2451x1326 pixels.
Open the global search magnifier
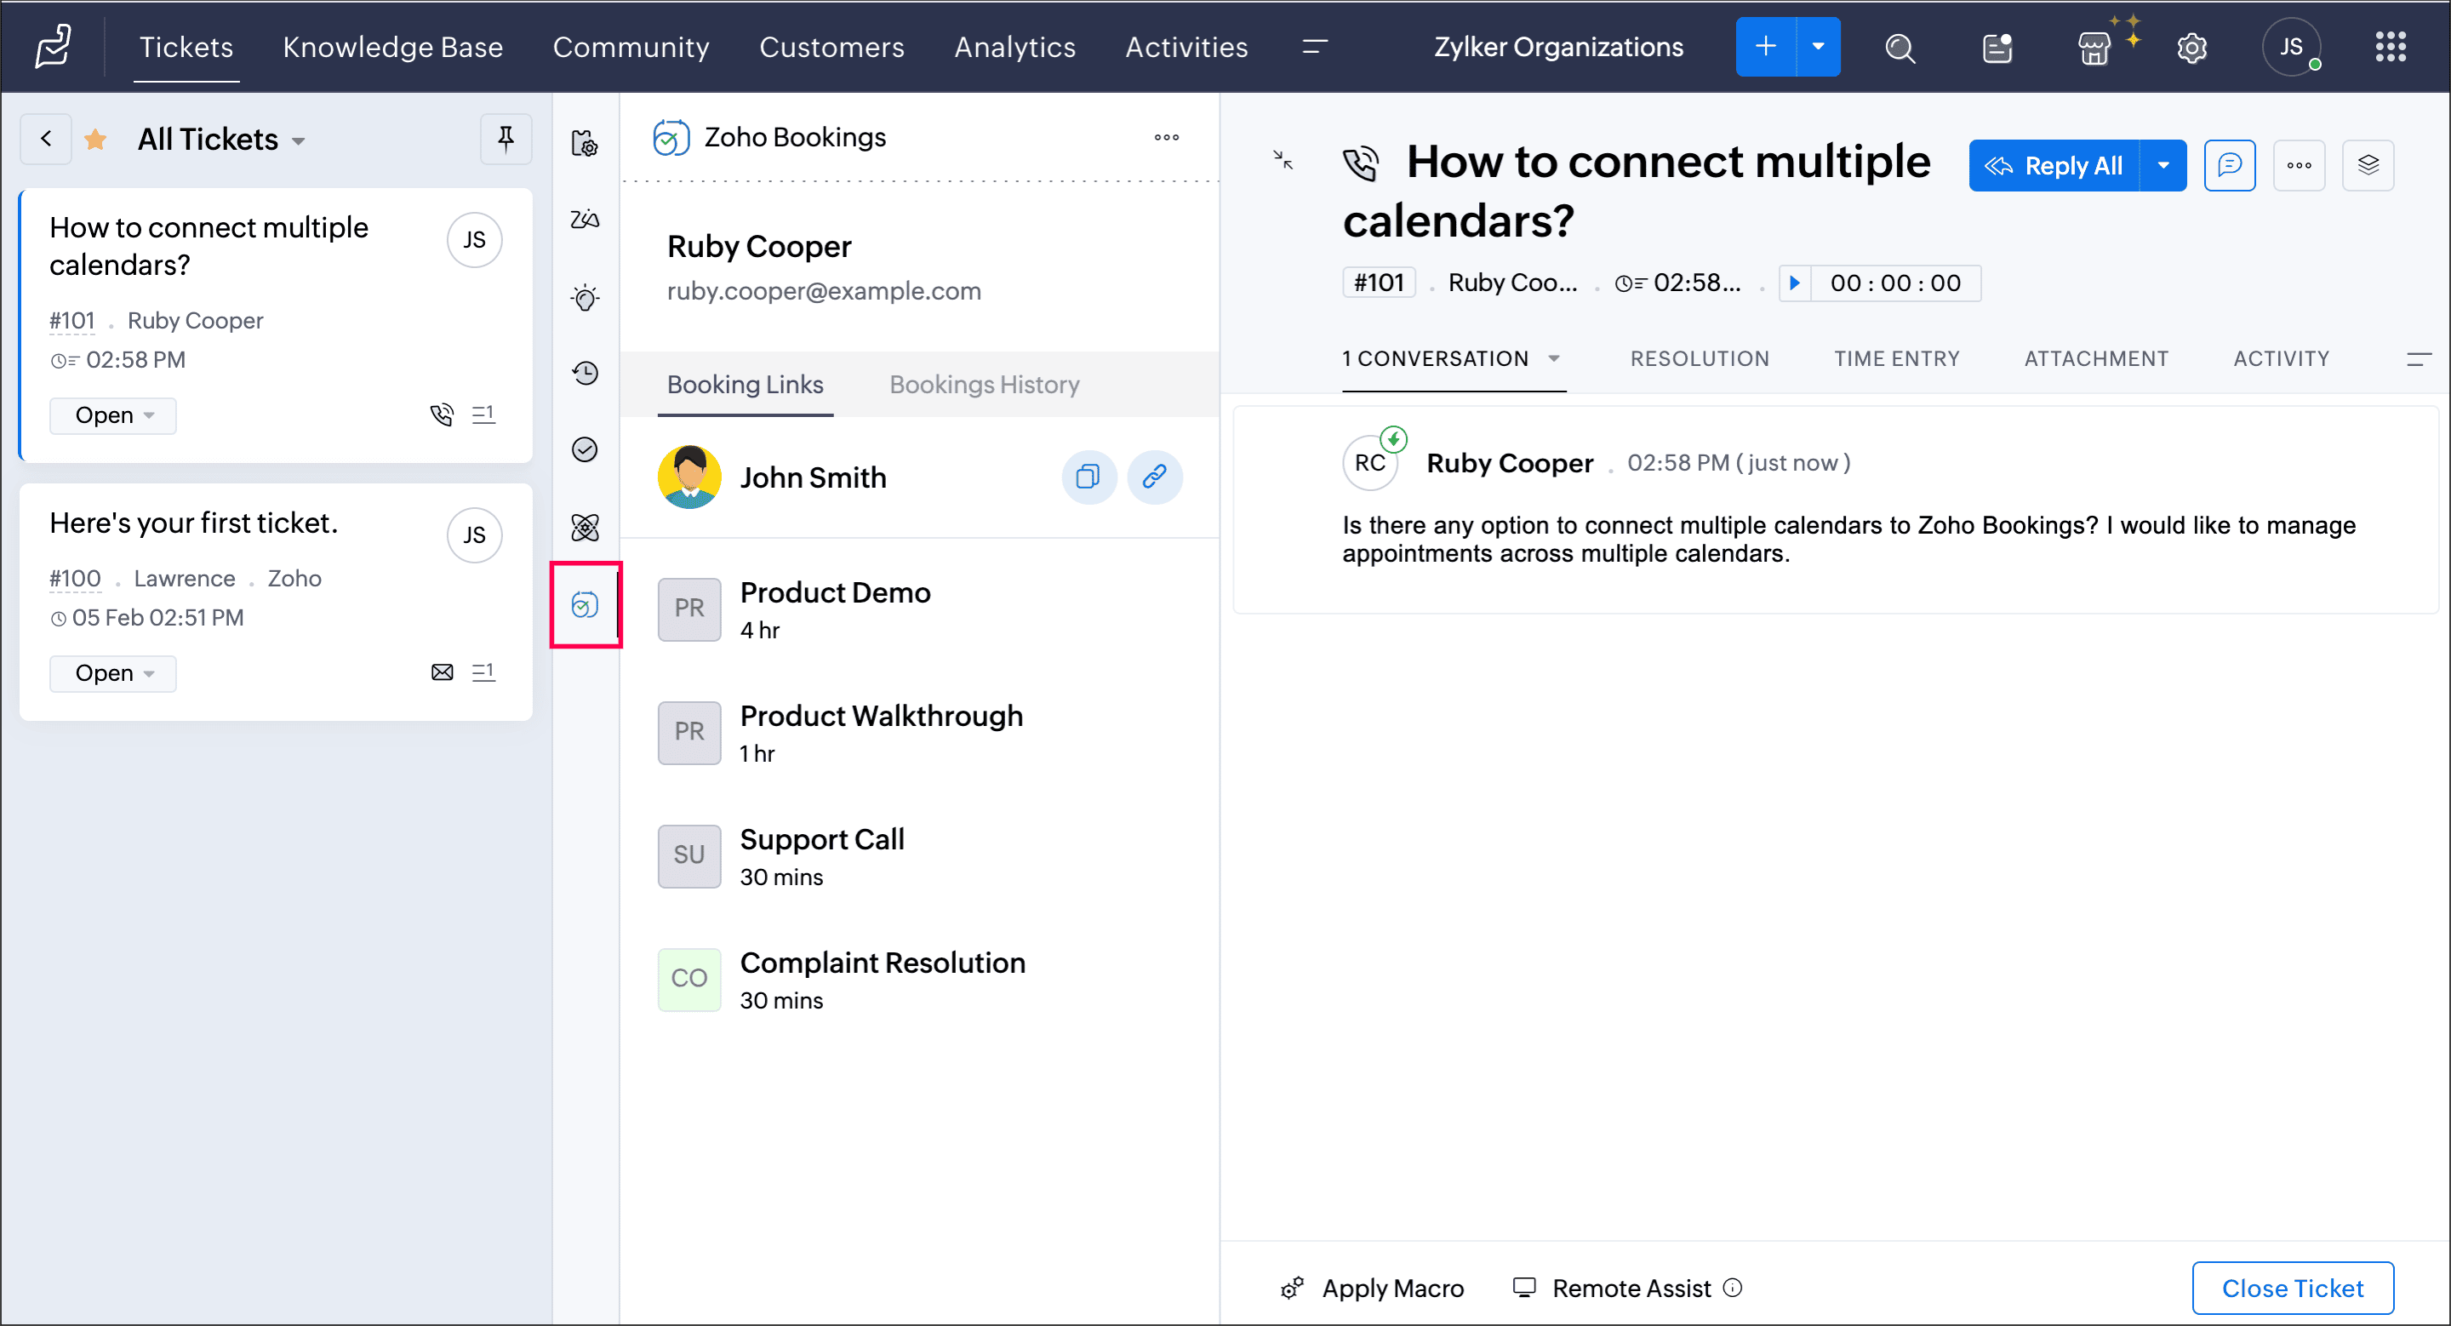1900,48
